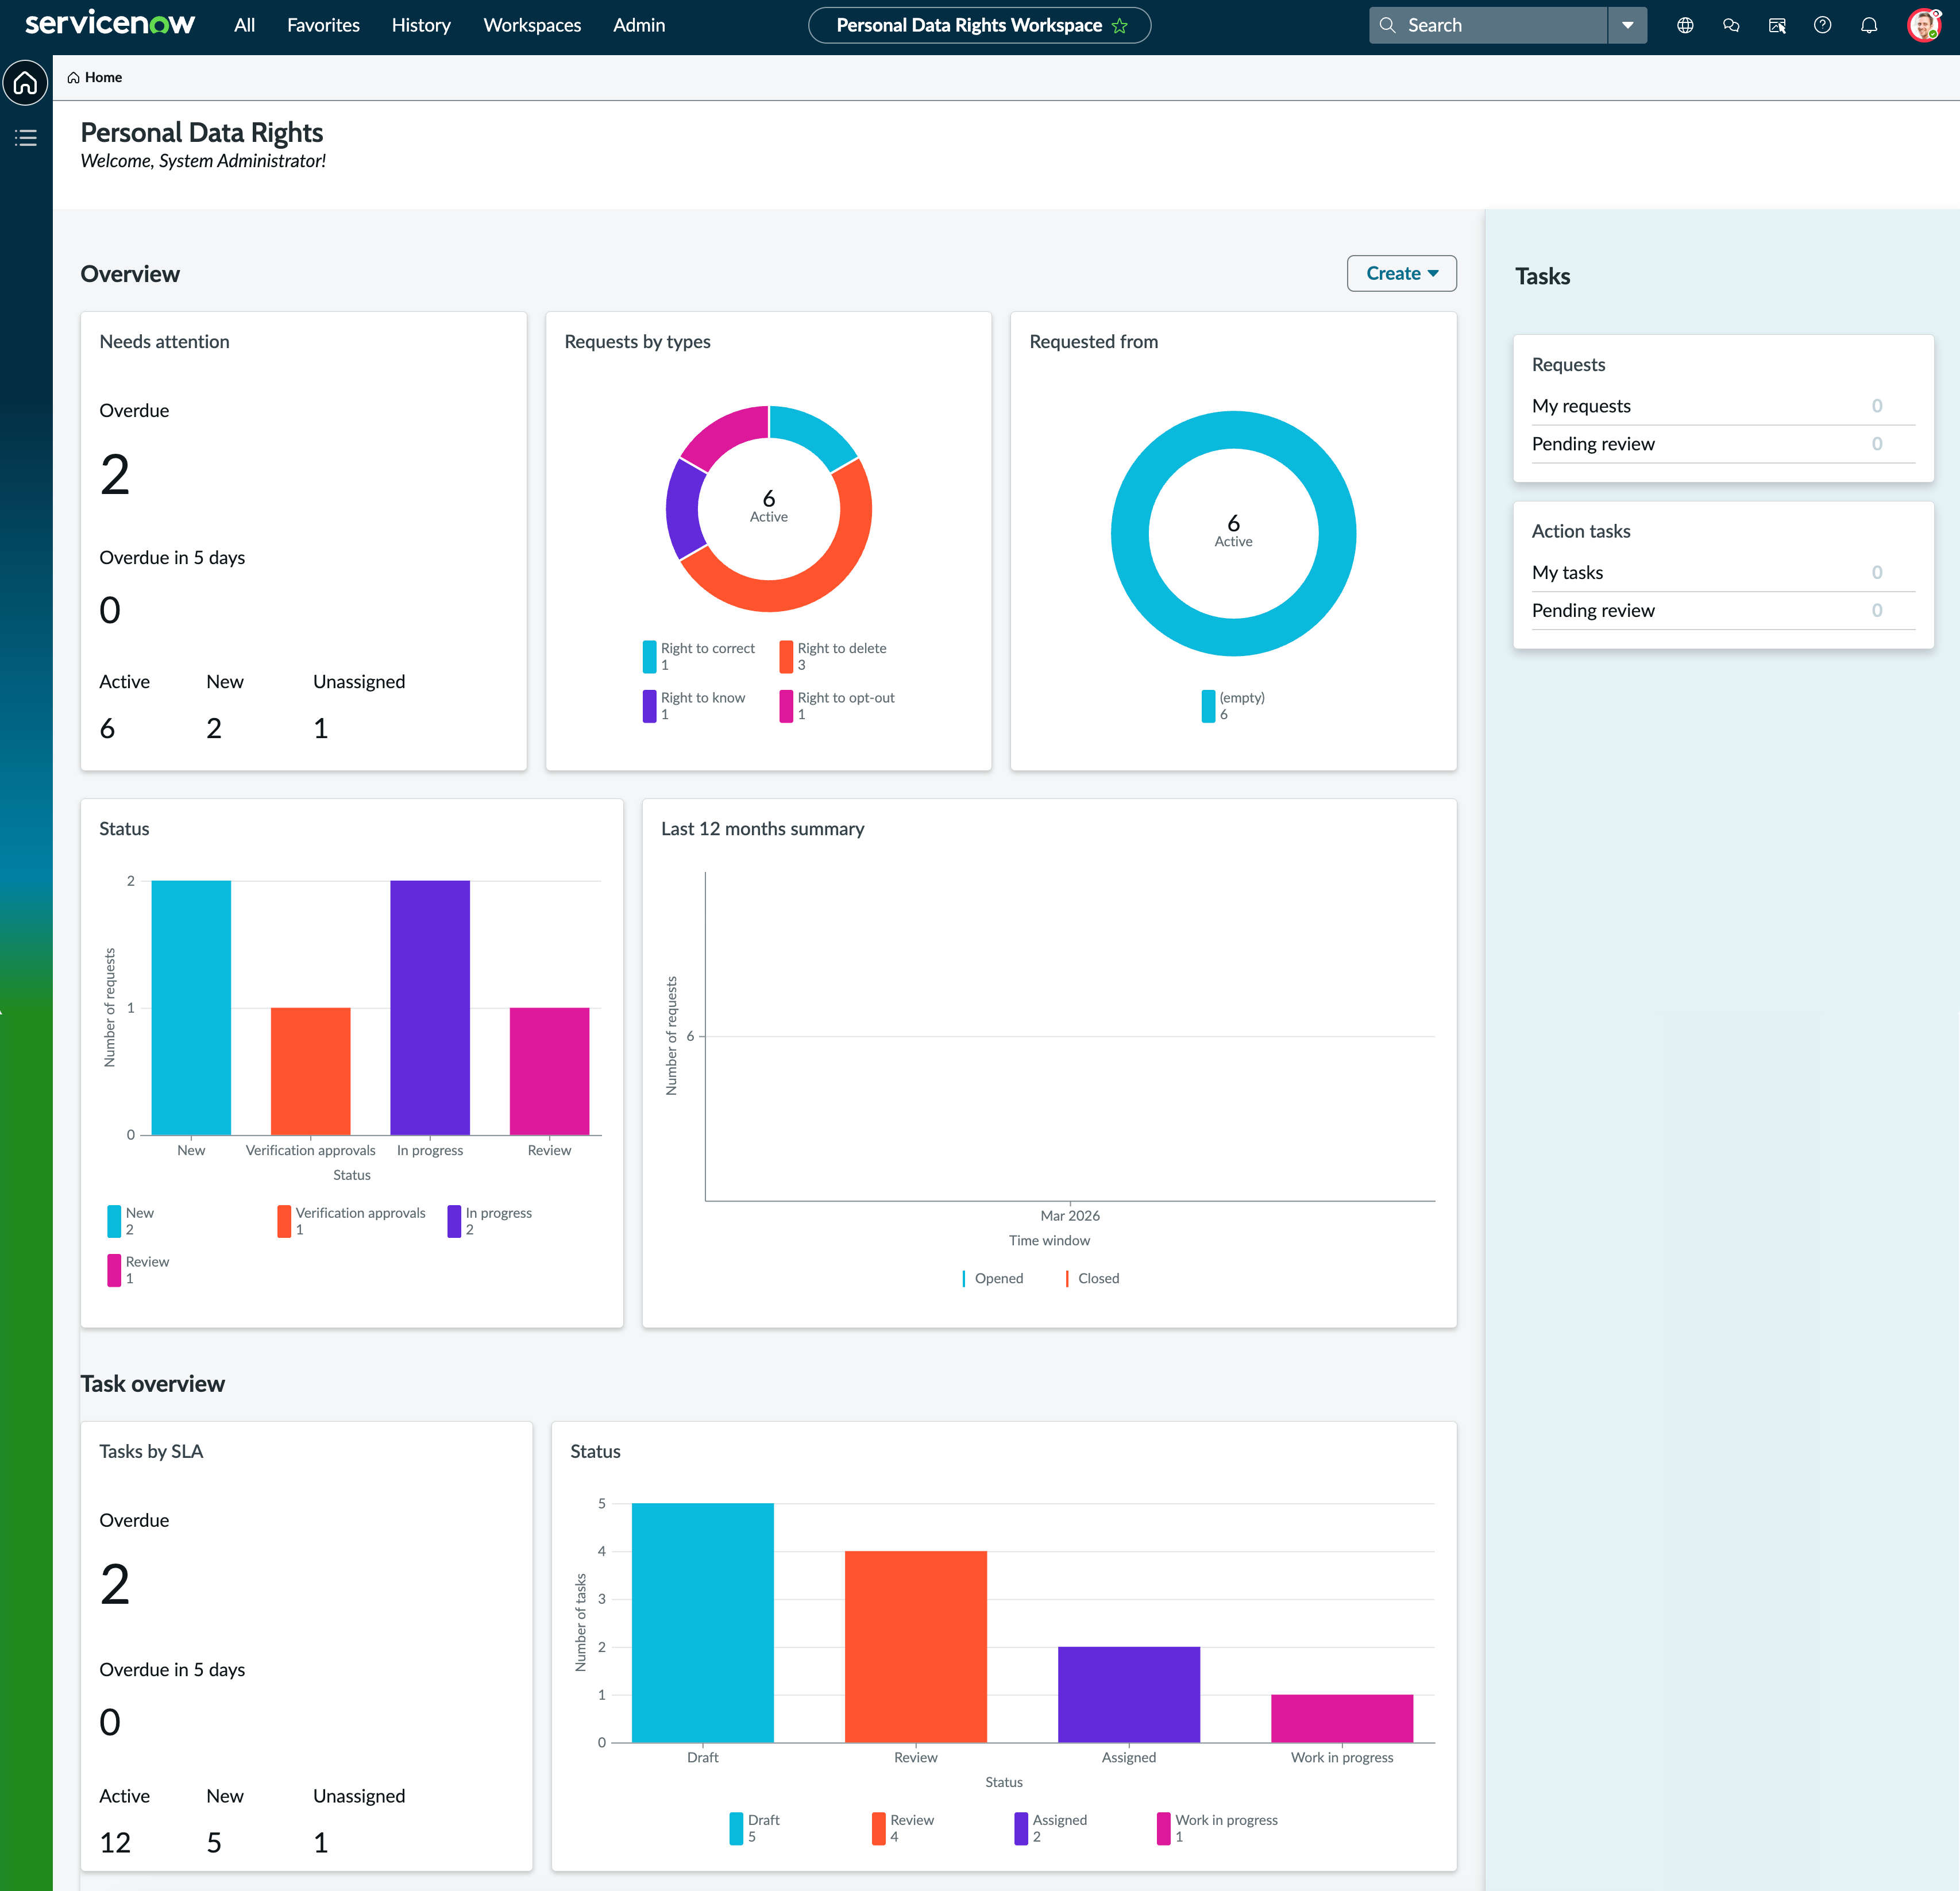Open Pending review row in Action tasks

tap(1723, 610)
